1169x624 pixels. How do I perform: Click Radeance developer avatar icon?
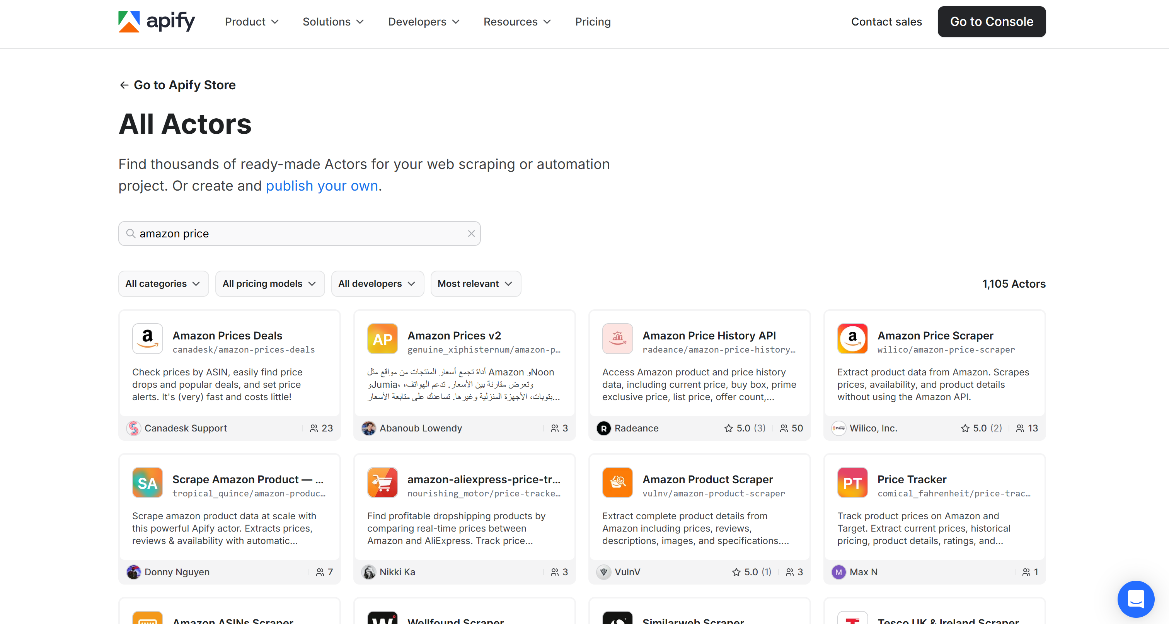pos(603,428)
